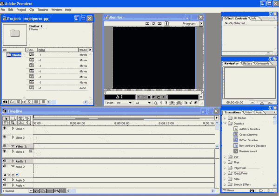Click the New Bin folder icon in Project

pos(12,102)
